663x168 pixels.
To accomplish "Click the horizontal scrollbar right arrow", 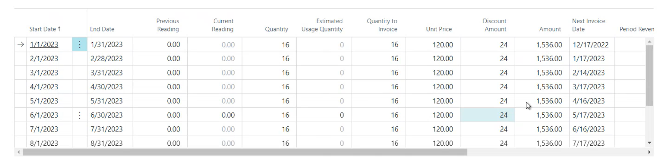I will click(x=649, y=152).
